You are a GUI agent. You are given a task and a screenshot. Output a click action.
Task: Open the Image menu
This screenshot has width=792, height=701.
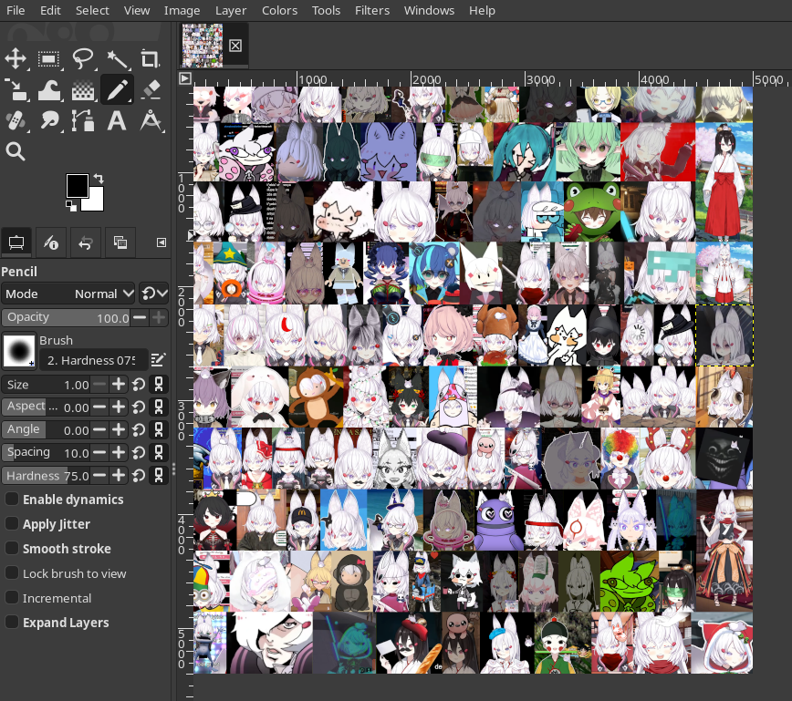pos(182,10)
